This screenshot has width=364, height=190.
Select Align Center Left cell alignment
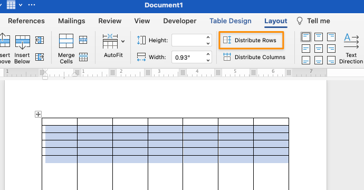306,49
